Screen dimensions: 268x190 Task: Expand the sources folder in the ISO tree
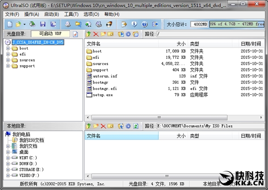point(8,60)
